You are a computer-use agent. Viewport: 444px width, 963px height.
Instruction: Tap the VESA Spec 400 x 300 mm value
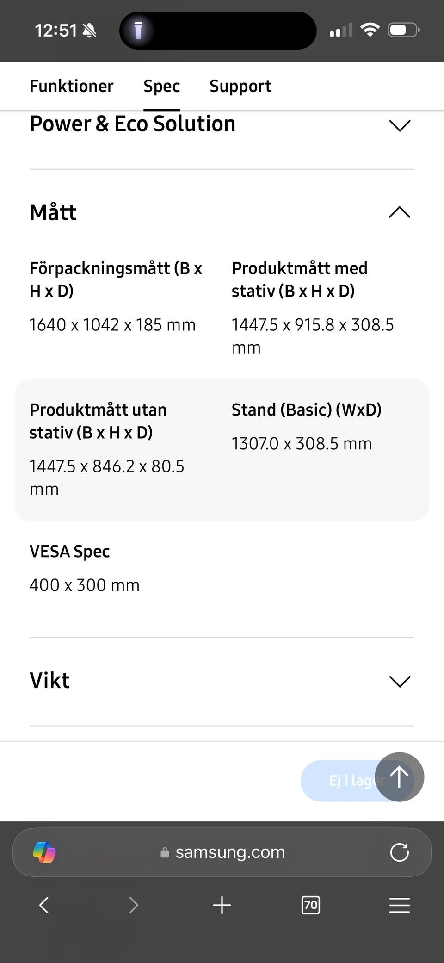84,585
